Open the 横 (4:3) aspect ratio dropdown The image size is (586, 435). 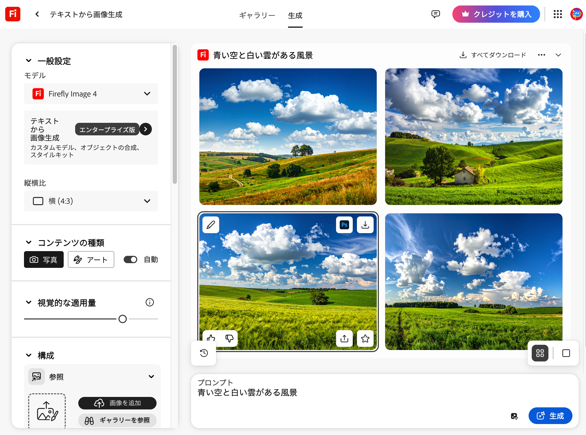[91, 201]
